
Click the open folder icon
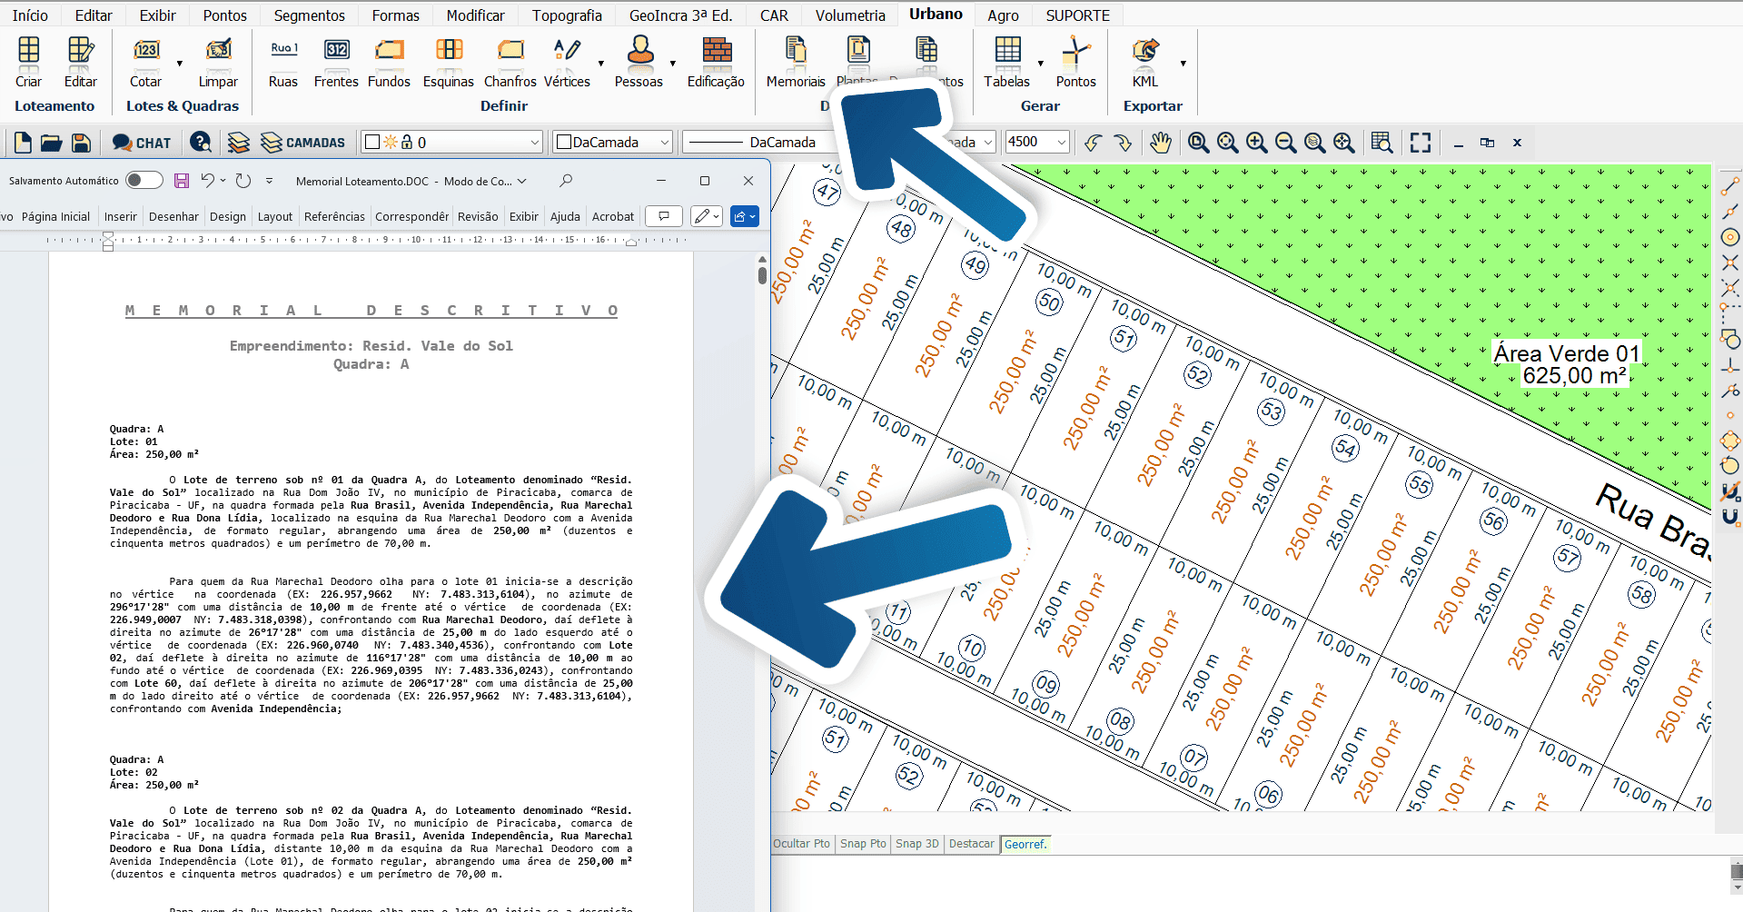[x=52, y=143]
